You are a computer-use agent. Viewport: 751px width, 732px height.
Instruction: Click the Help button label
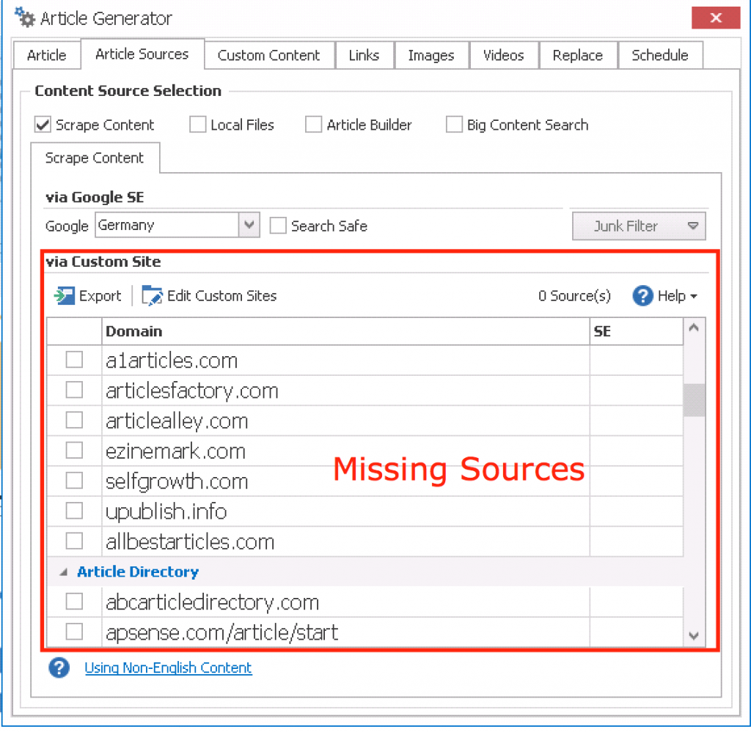[672, 296]
